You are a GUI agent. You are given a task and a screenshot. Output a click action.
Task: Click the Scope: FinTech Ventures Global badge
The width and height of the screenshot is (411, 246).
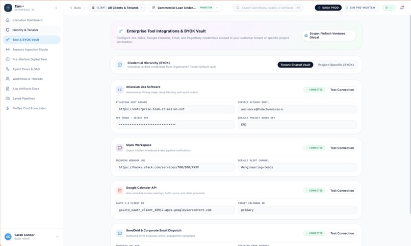click(329, 36)
